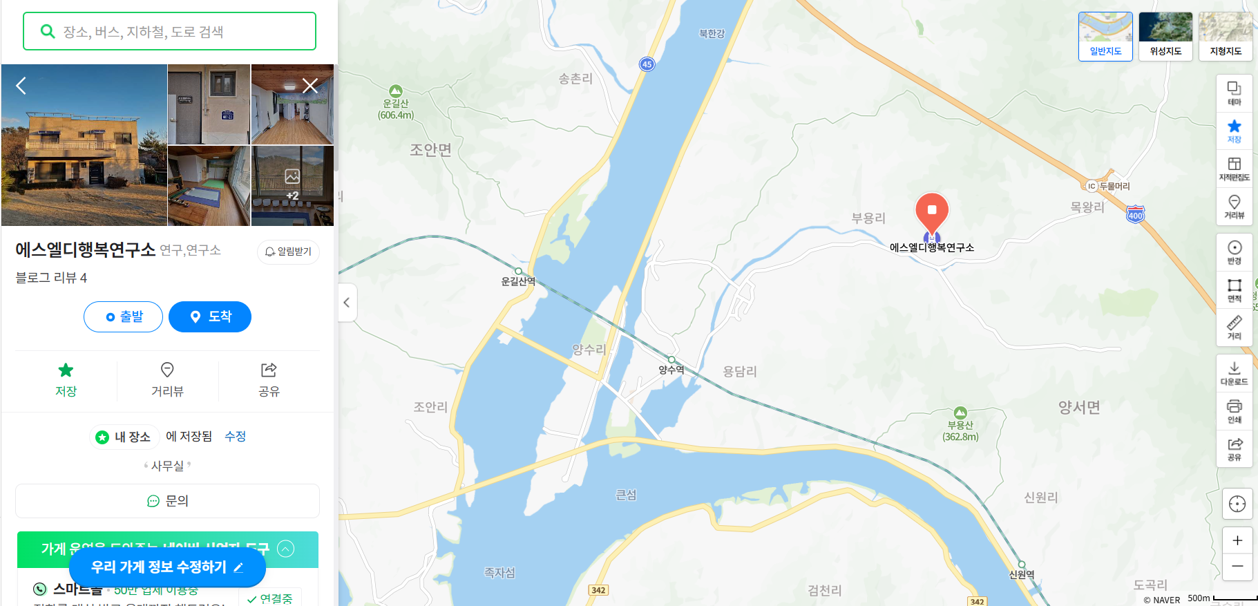Click the 도착 destination button

pyautogui.click(x=210, y=316)
